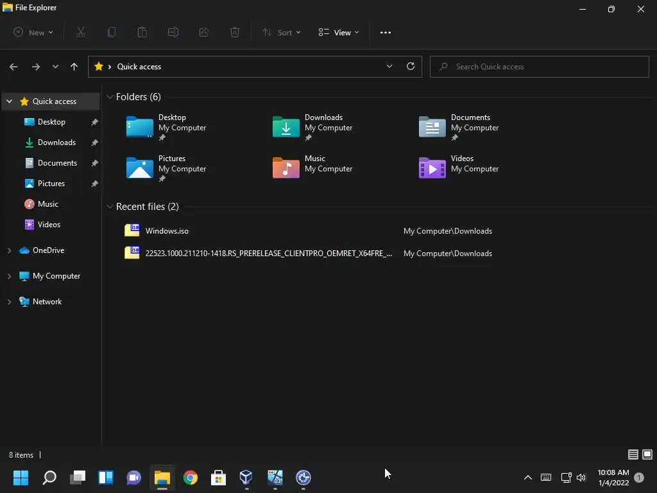The image size is (657, 493).
Task: Open taskbar Search magnifier
Action: [49, 478]
